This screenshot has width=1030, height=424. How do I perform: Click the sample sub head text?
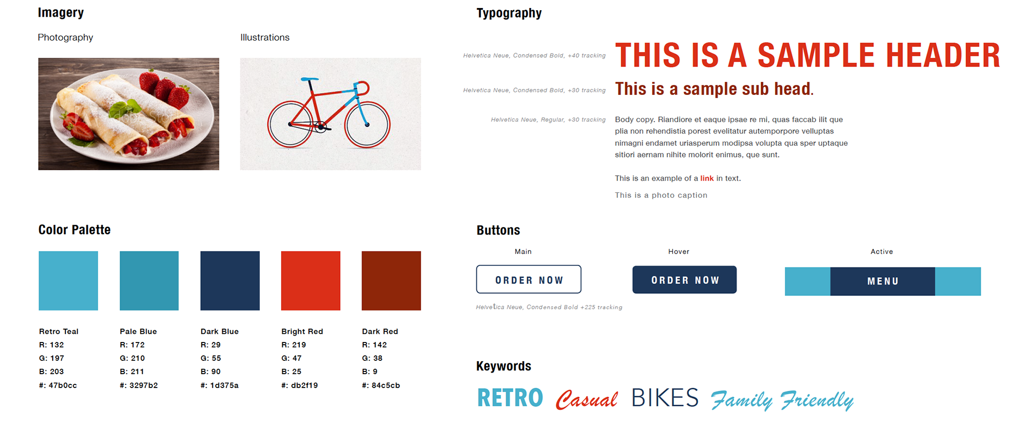714,89
